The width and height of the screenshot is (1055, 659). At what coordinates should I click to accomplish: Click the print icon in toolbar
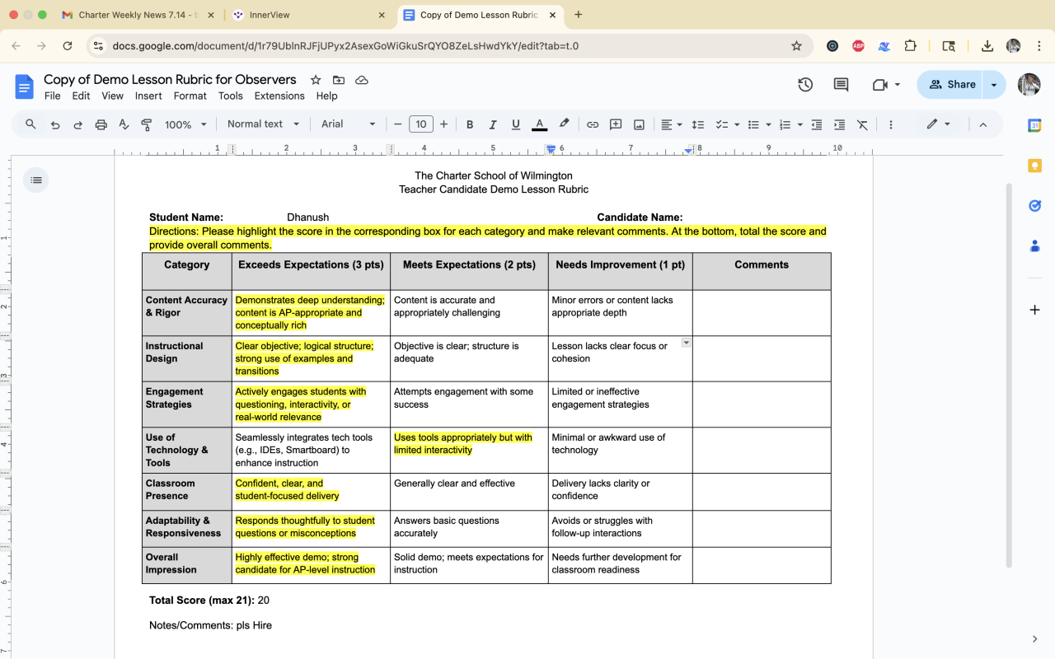(101, 124)
